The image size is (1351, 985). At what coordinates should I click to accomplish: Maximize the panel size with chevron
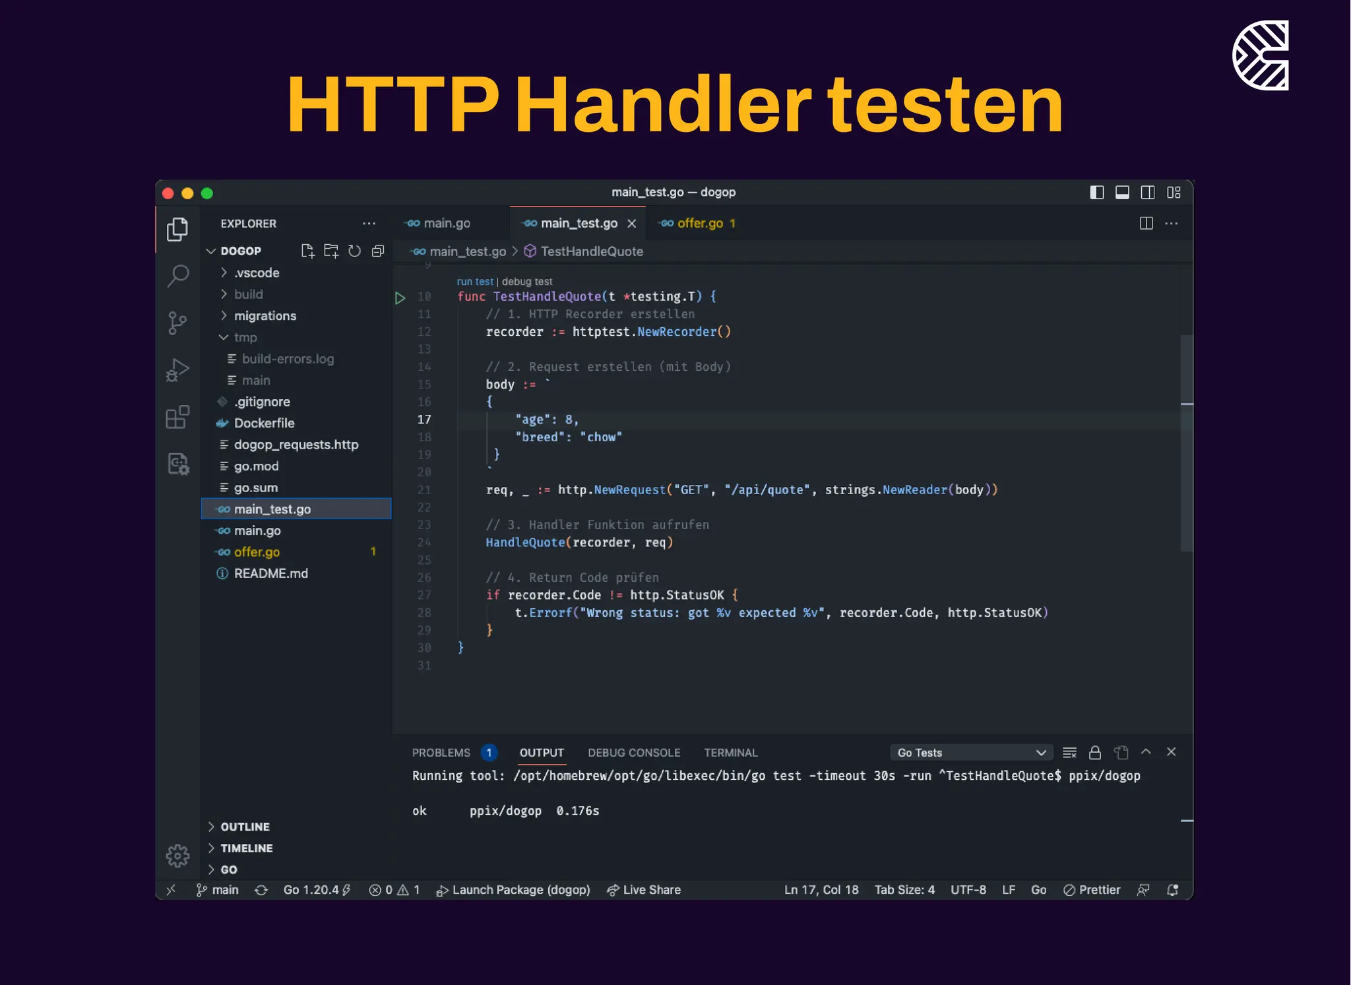pos(1147,751)
